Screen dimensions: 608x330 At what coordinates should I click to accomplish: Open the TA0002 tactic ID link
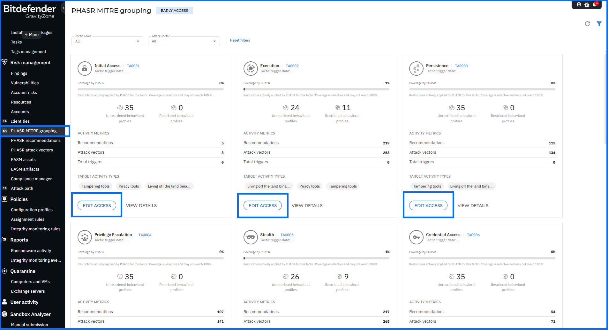pyautogui.click(x=292, y=66)
